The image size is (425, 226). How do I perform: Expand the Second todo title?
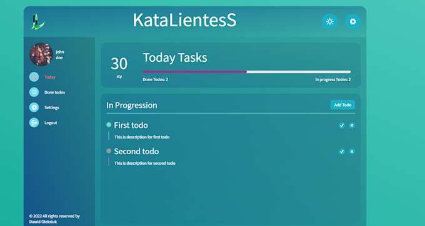[x=136, y=151]
